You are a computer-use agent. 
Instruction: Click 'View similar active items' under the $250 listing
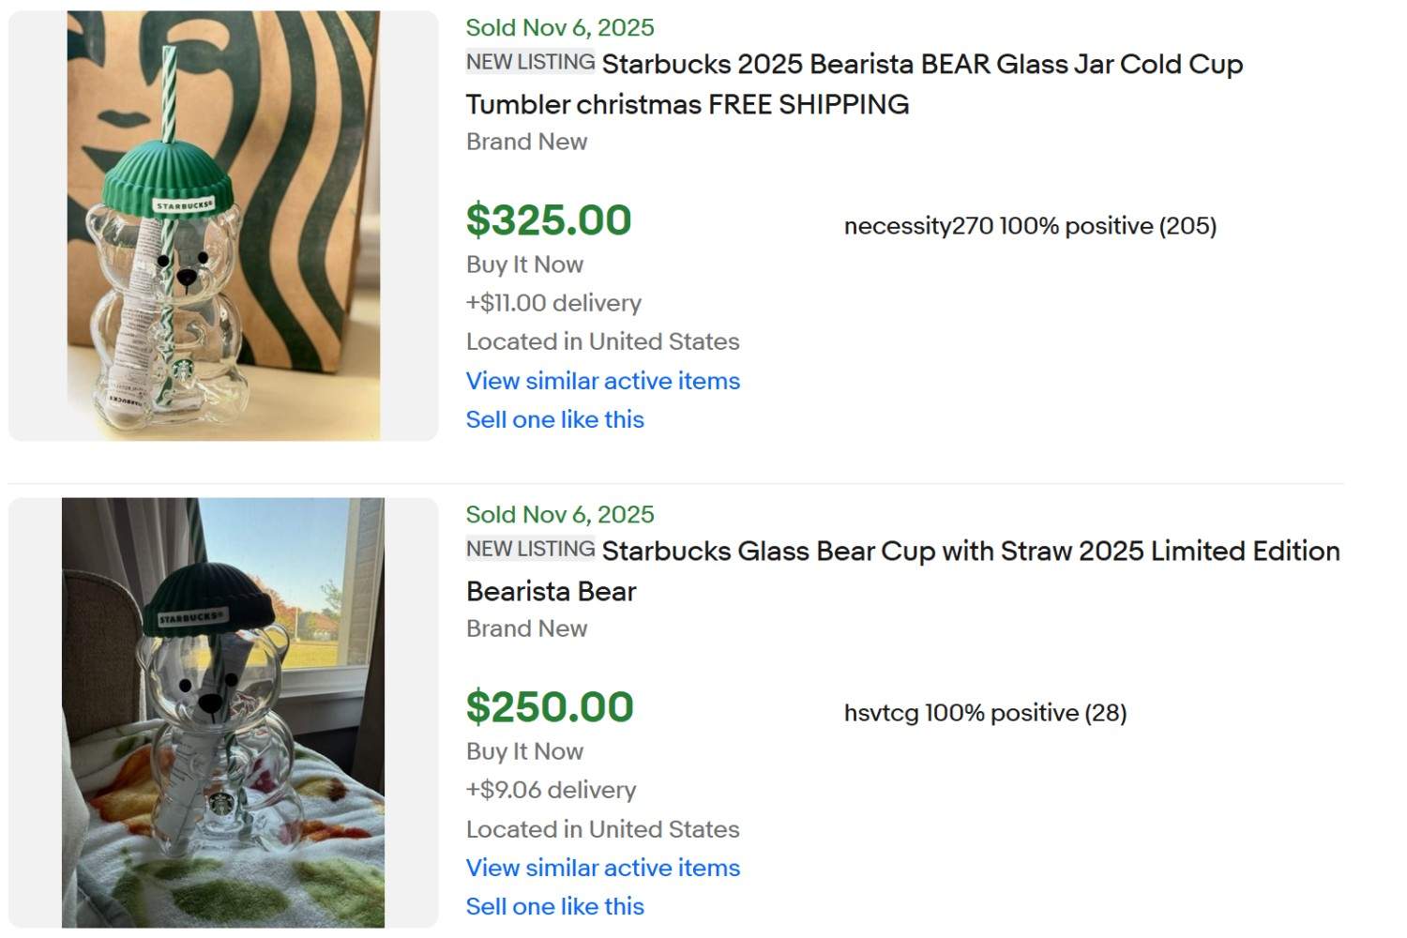tap(603, 868)
